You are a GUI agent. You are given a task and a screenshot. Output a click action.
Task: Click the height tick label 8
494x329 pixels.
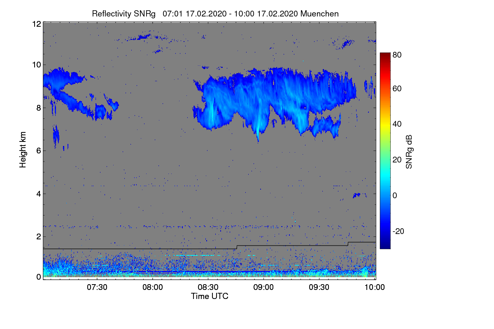click(x=38, y=108)
